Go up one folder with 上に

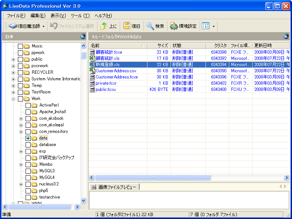click(108, 26)
